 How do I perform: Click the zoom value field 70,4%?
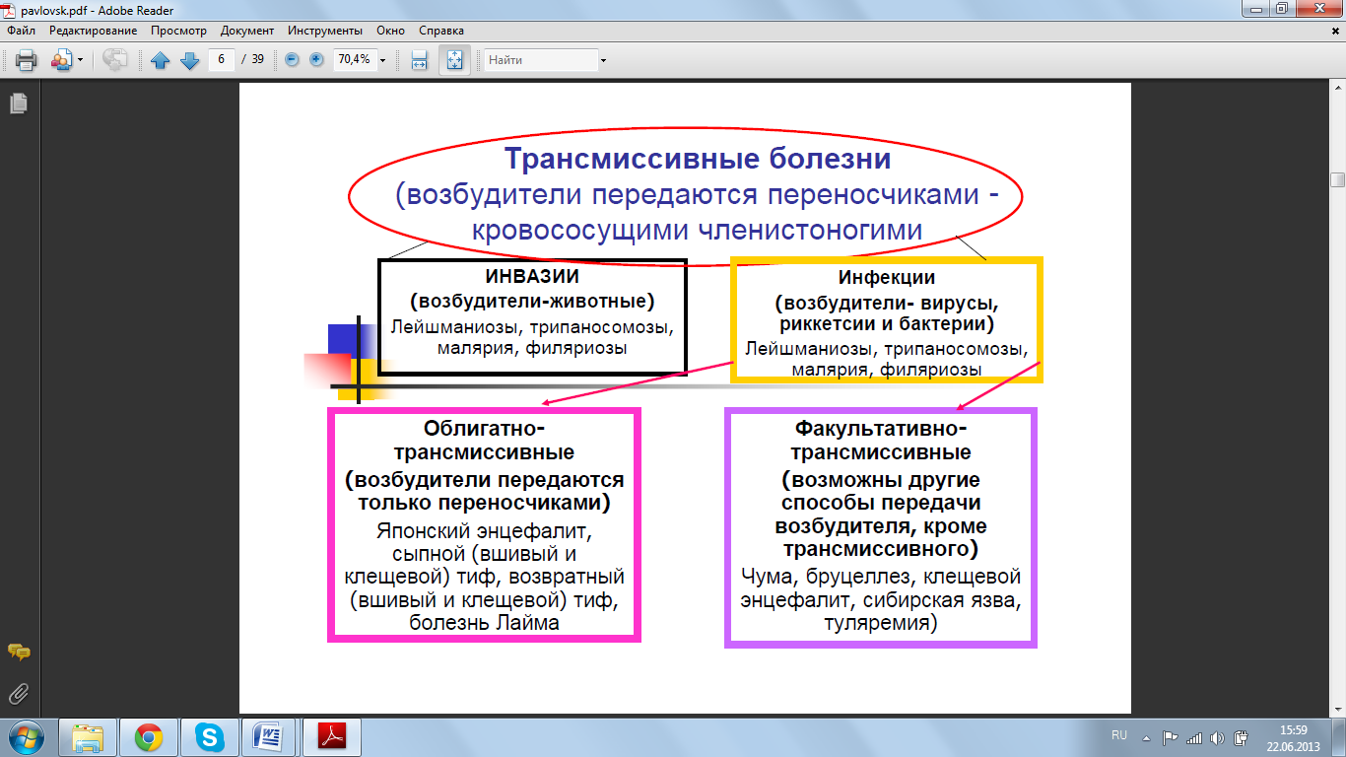coord(354,59)
